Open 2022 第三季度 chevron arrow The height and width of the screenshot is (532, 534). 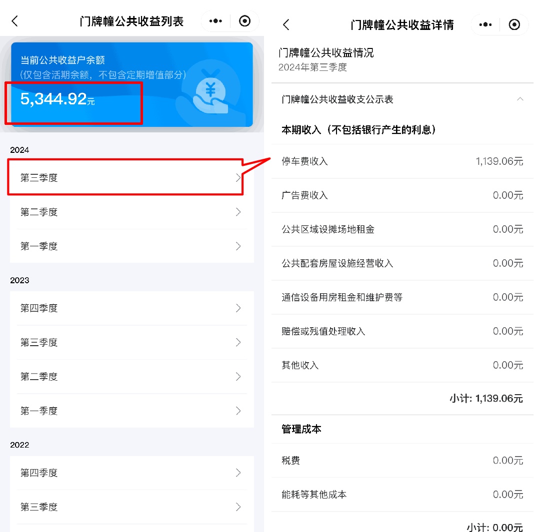click(238, 507)
